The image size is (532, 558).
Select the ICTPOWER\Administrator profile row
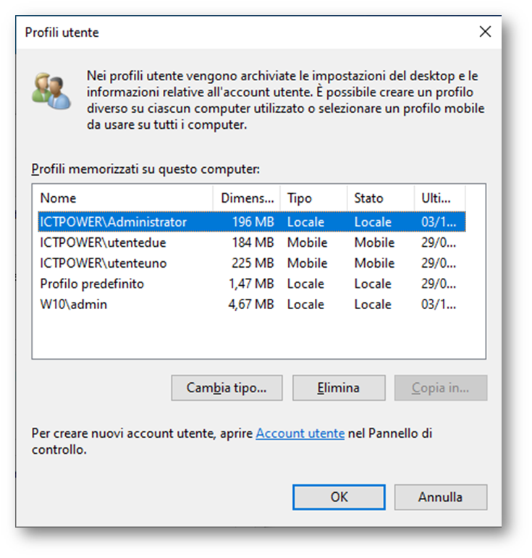[114, 222]
